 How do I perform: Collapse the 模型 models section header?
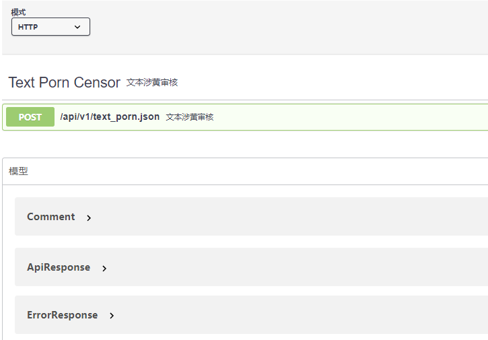pyautogui.click(x=245, y=171)
